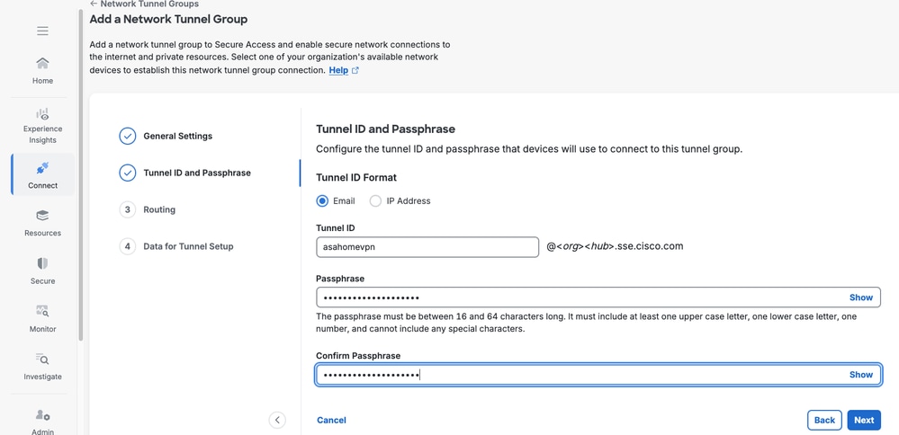Click the Next button
This screenshot has height=435, width=899.
pos(864,420)
